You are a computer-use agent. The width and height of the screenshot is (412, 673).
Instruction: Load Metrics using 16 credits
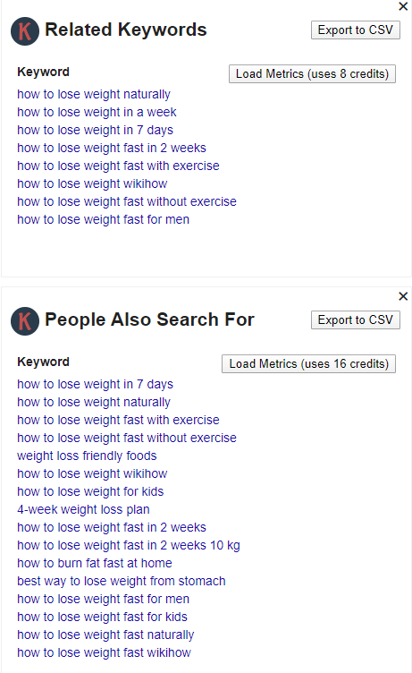[308, 363]
